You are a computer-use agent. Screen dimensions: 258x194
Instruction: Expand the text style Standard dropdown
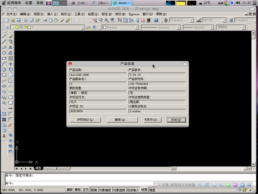192,20
